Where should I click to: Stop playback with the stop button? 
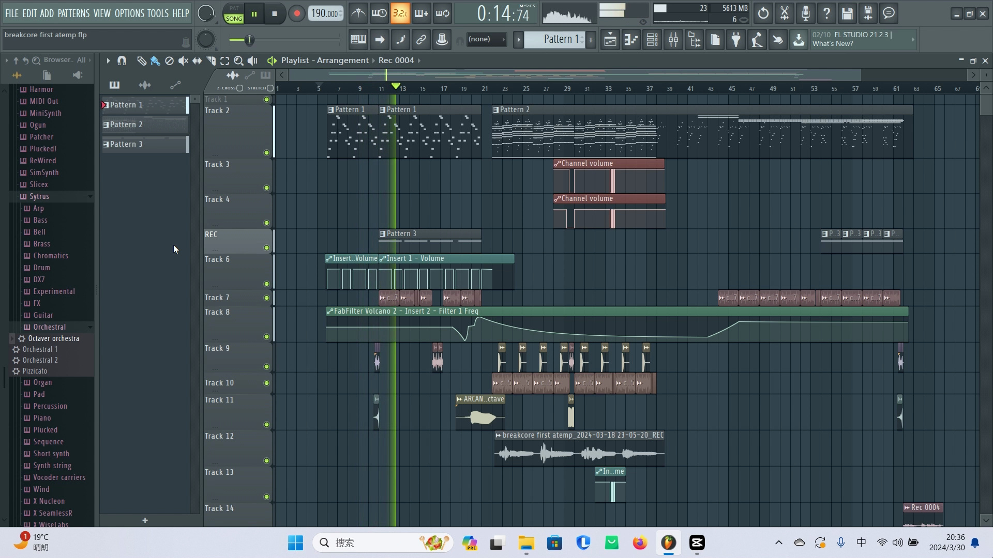click(x=275, y=14)
